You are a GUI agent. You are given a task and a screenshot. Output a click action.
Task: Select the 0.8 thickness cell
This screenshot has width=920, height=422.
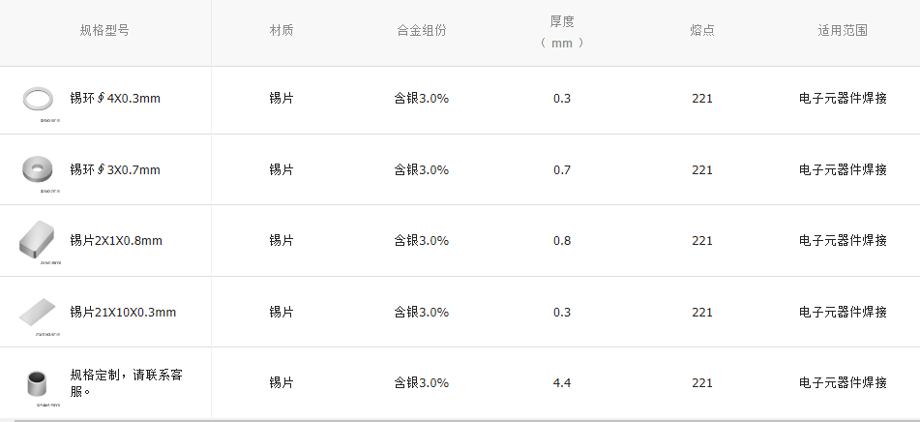(x=562, y=241)
